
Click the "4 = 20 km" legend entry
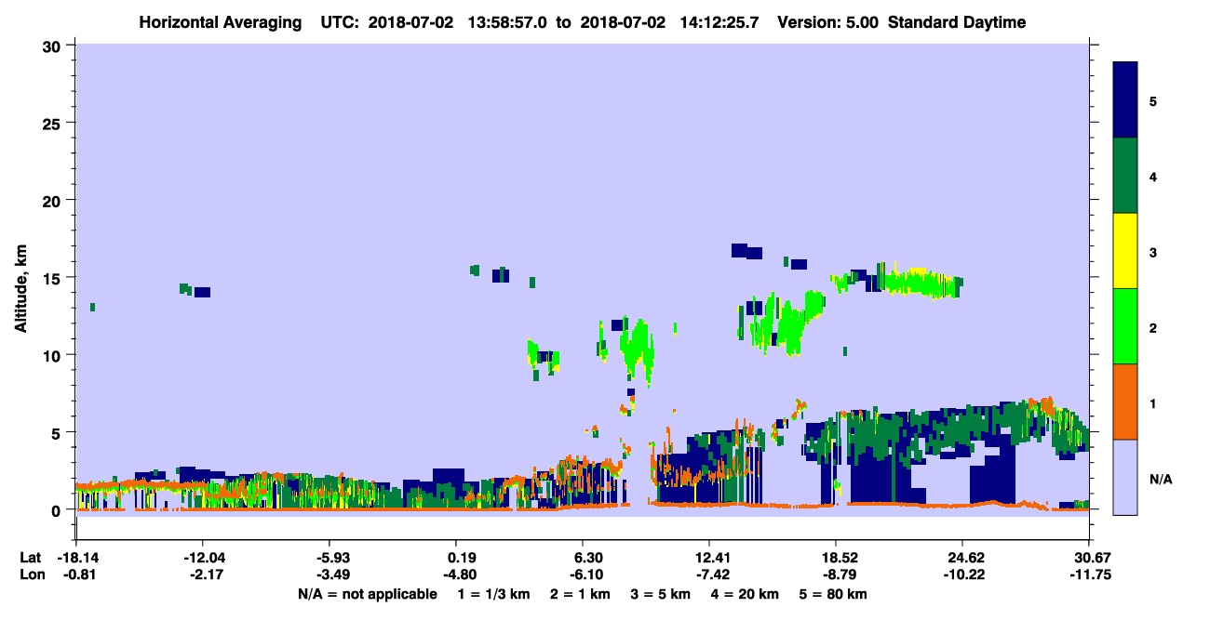tap(746, 594)
